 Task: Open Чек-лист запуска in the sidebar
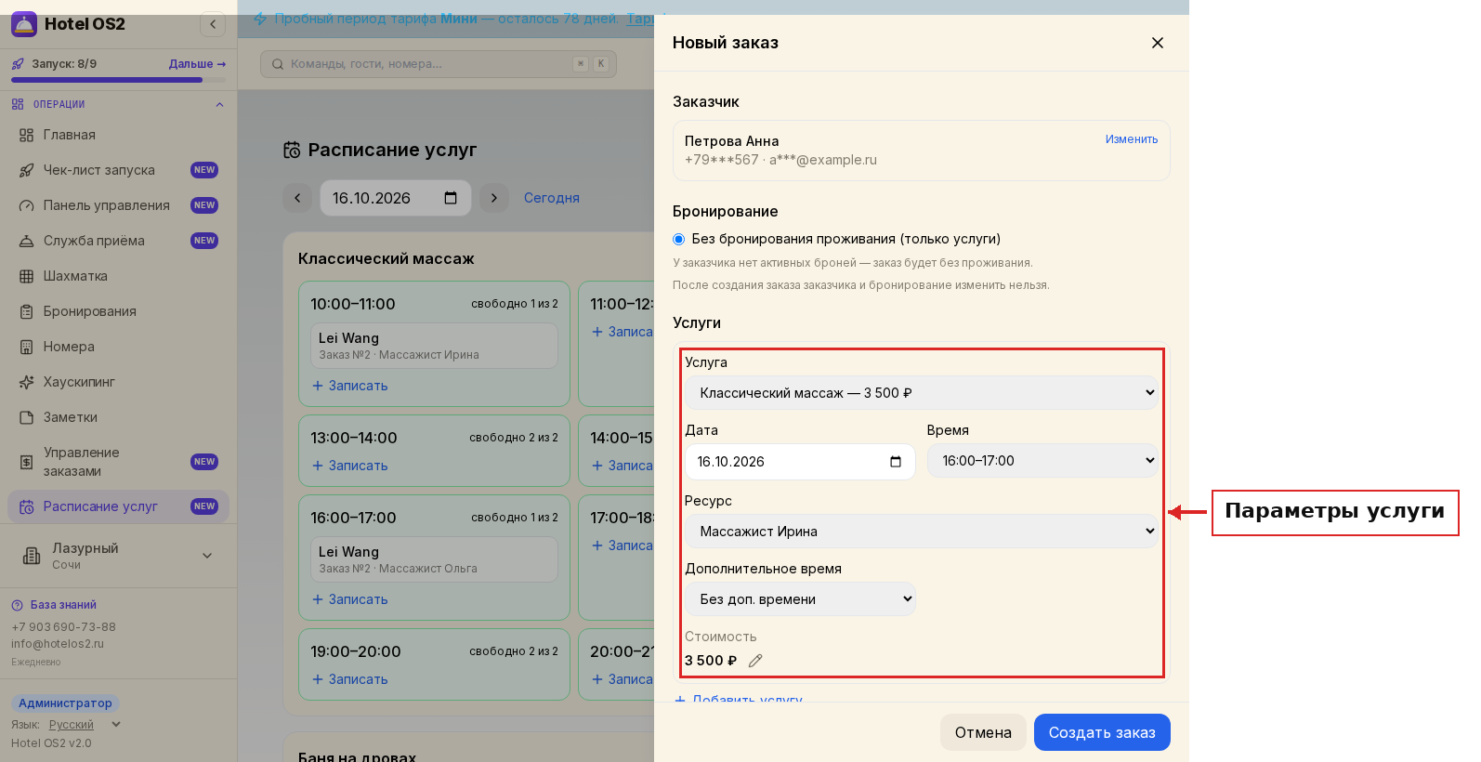(119, 170)
